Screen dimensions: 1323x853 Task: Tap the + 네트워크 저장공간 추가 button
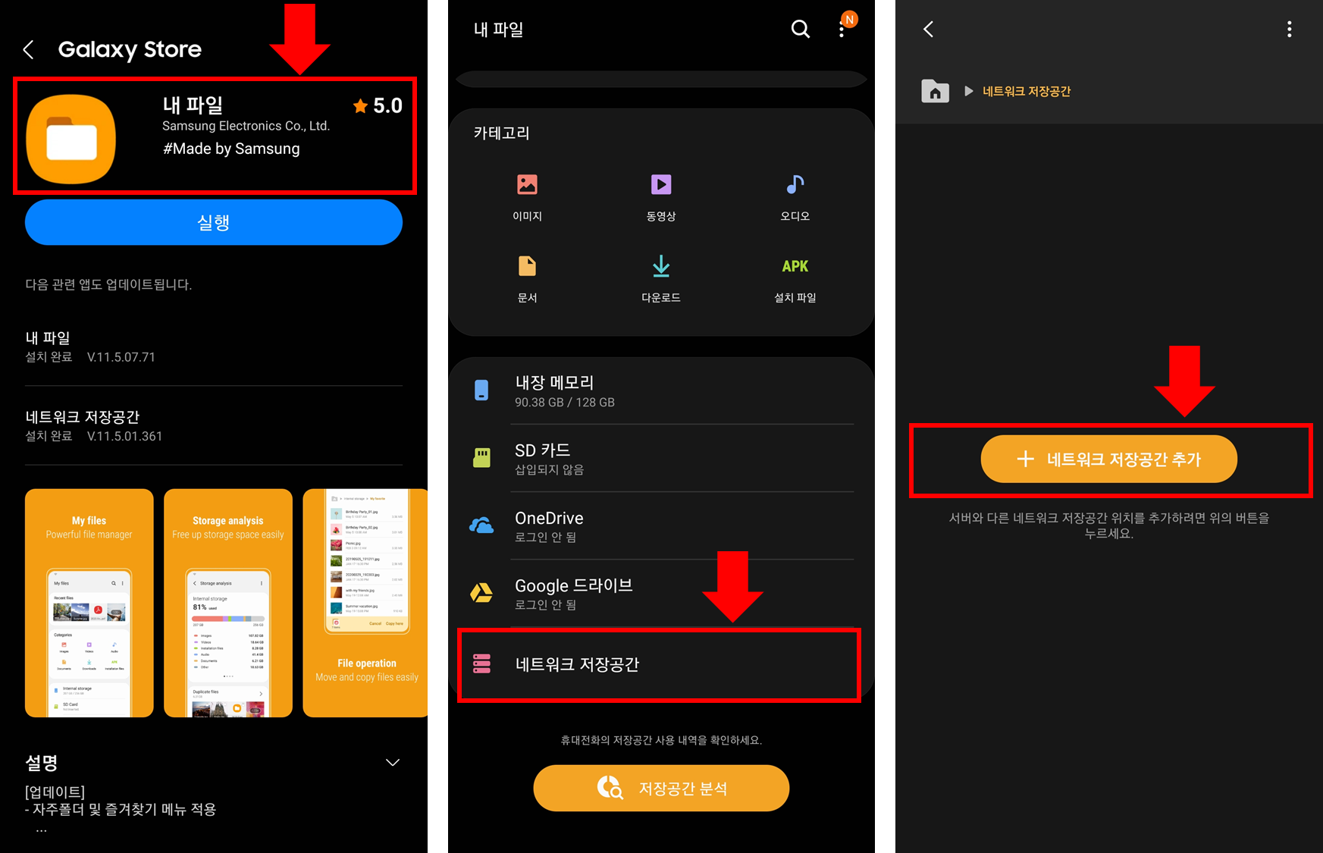(1108, 459)
